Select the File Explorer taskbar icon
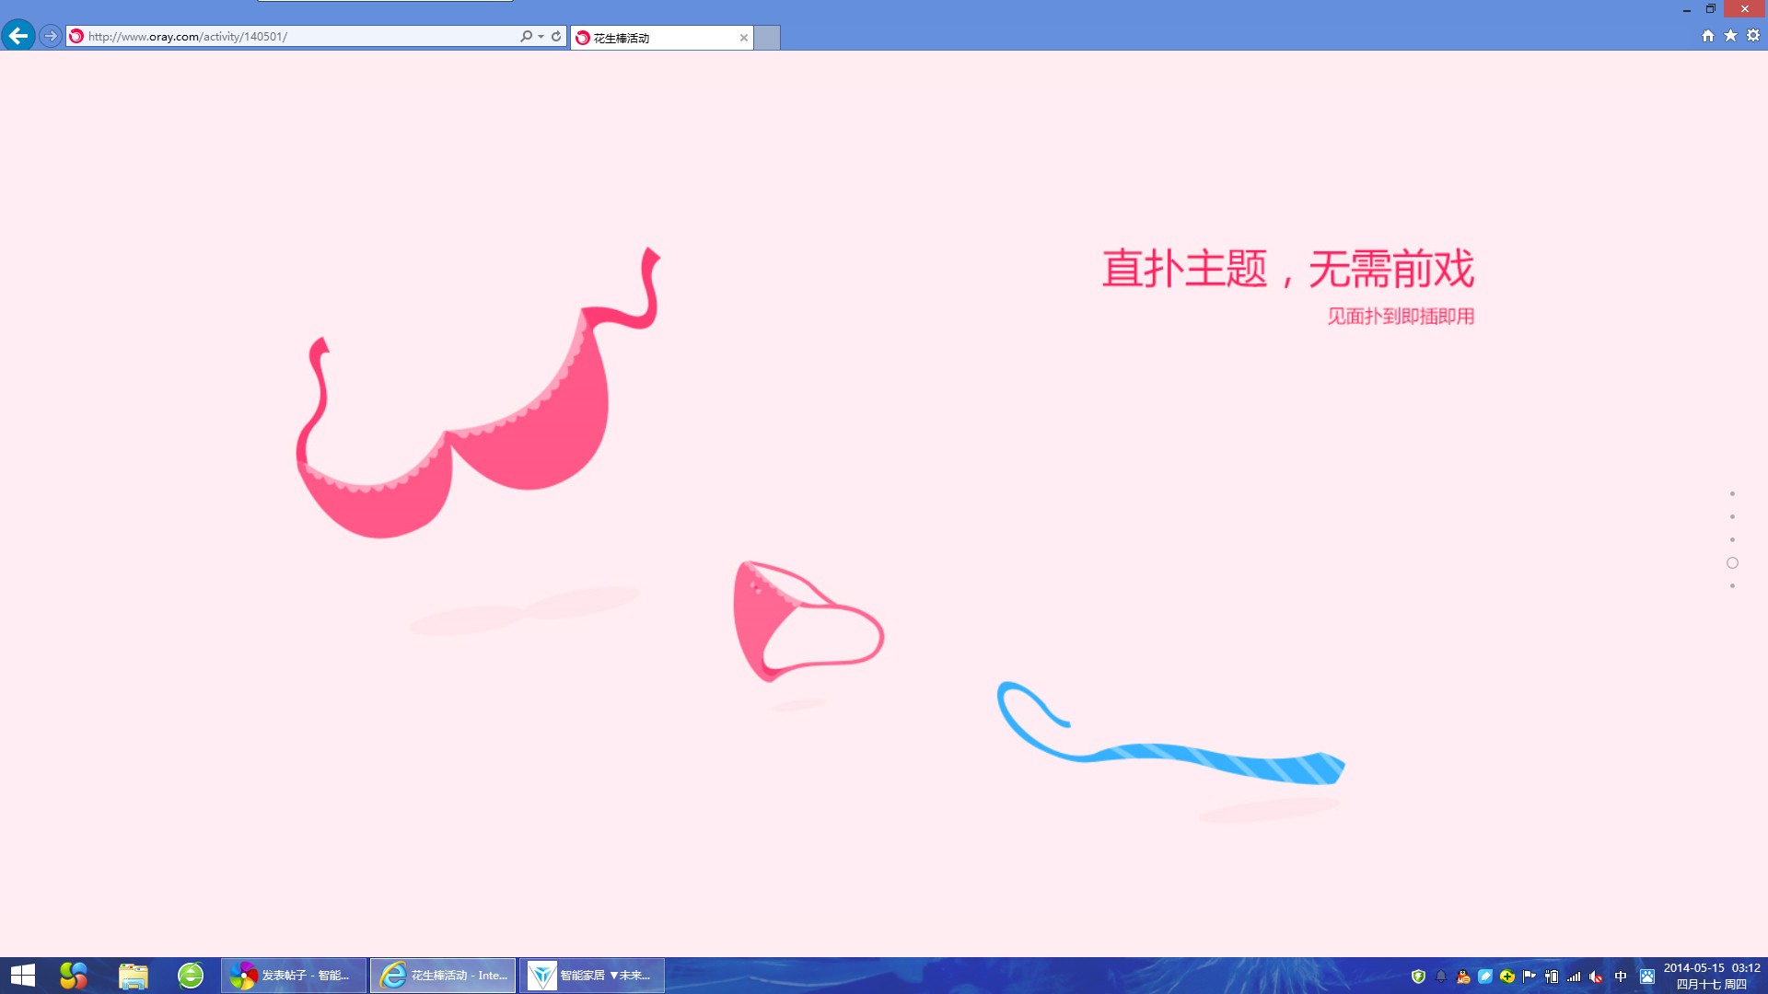1768x994 pixels. pyautogui.click(x=132, y=975)
